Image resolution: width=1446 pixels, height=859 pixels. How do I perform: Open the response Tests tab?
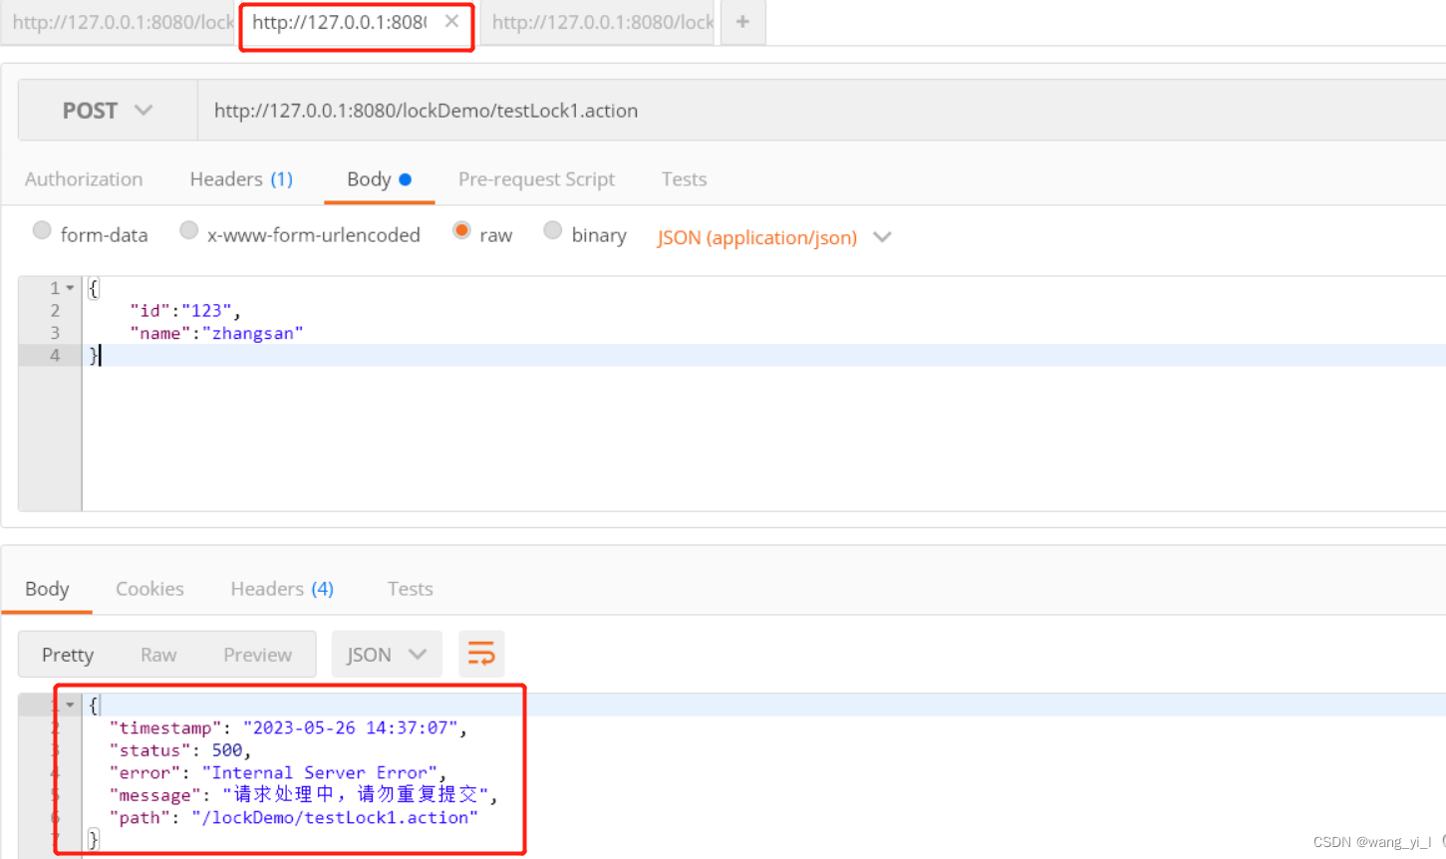point(410,589)
